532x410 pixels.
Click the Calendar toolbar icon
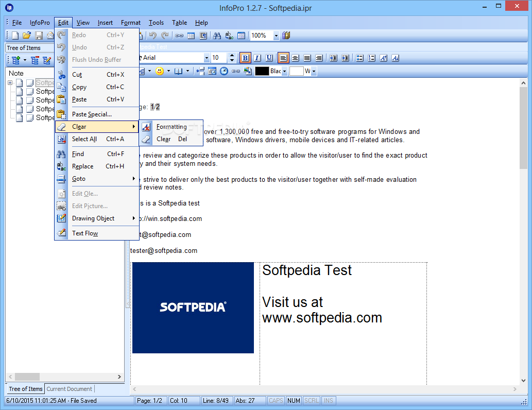click(241, 36)
